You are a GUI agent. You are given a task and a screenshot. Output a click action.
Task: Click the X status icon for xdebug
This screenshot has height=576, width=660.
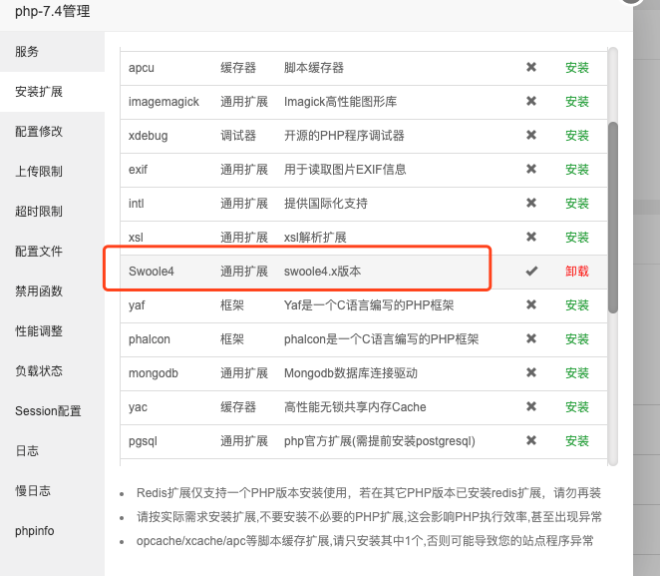[x=531, y=135]
